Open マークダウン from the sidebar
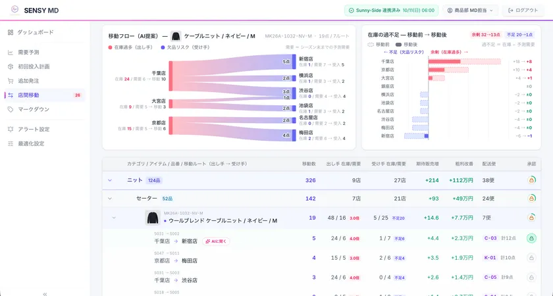The image size is (553, 296). [45, 110]
